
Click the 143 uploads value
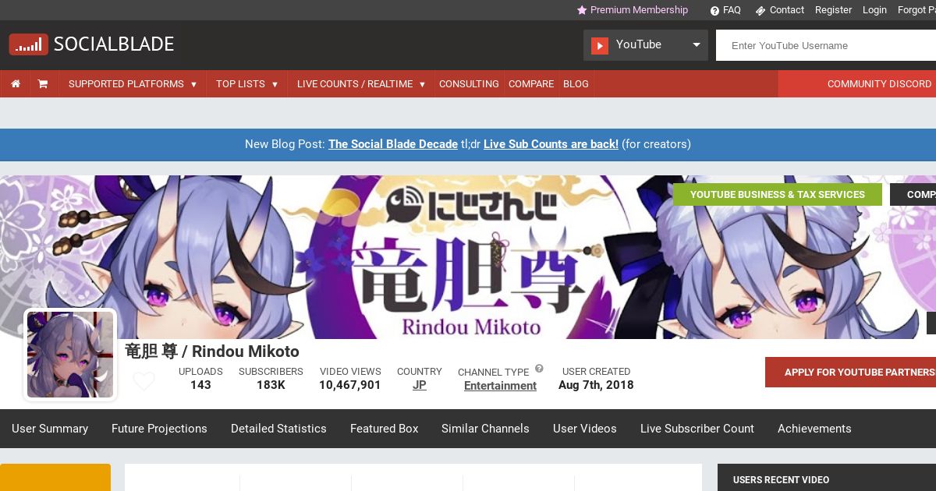pos(200,385)
